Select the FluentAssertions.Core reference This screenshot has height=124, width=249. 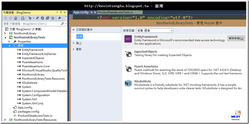(36, 66)
